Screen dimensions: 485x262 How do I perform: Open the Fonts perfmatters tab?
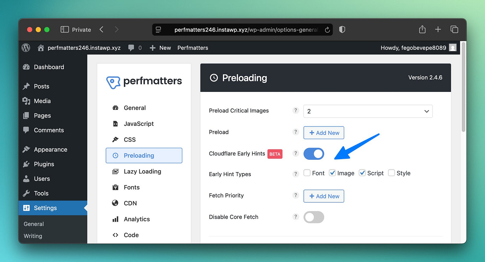click(144, 187)
